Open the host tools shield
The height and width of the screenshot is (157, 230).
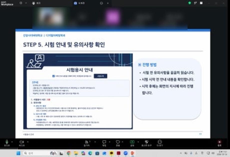pyautogui.click(x=146, y=143)
